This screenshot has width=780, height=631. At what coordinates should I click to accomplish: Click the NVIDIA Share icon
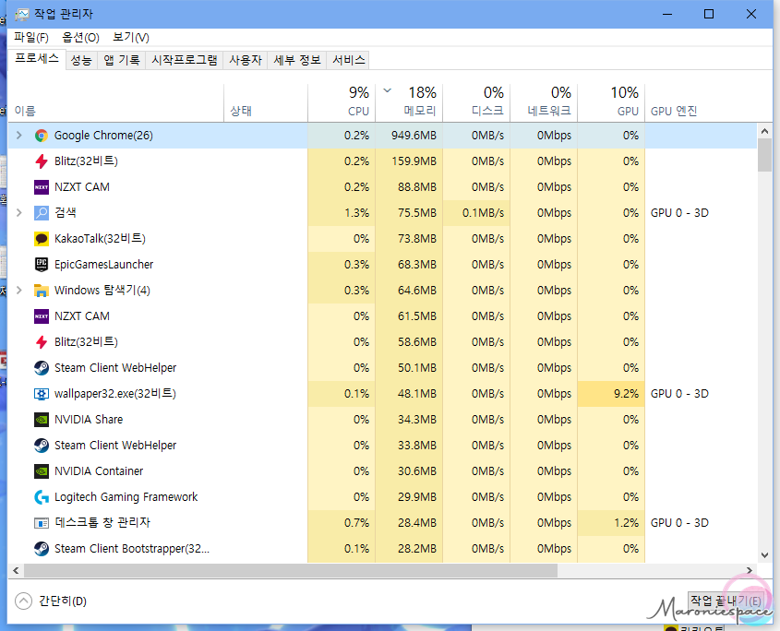pyautogui.click(x=42, y=420)
